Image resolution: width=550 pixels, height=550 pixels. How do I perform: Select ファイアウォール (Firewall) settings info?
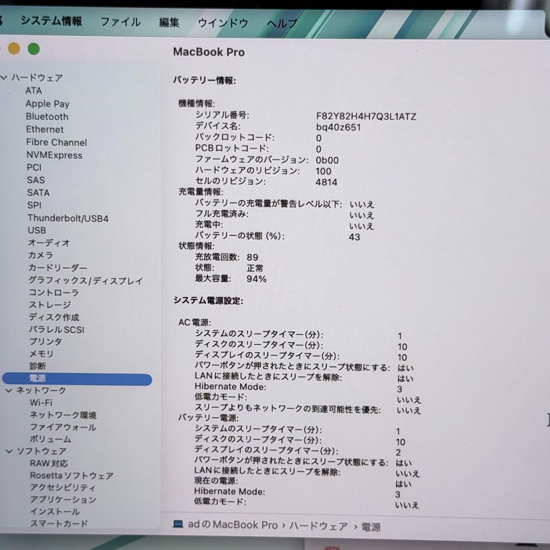click(62, 427)
